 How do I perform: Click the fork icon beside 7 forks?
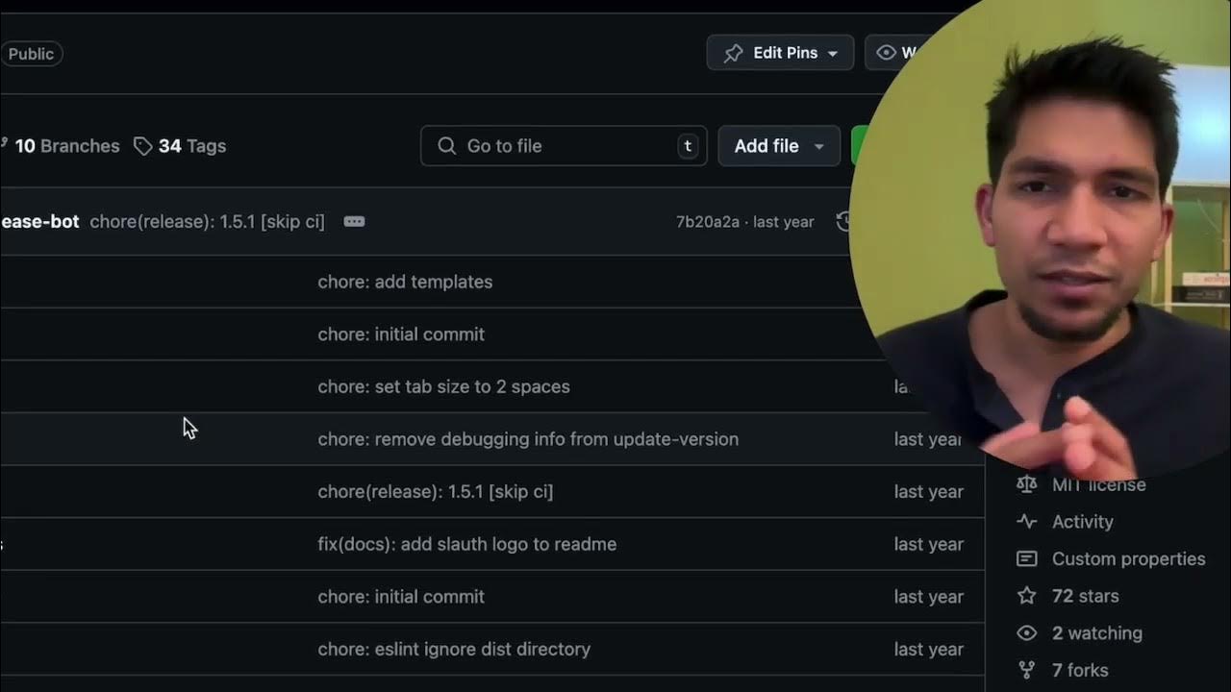tap(1027, 670)
